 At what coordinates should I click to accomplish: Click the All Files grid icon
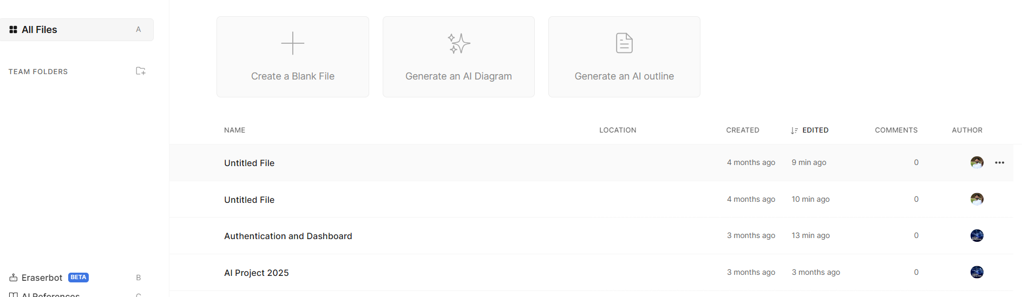click(14, 30)
